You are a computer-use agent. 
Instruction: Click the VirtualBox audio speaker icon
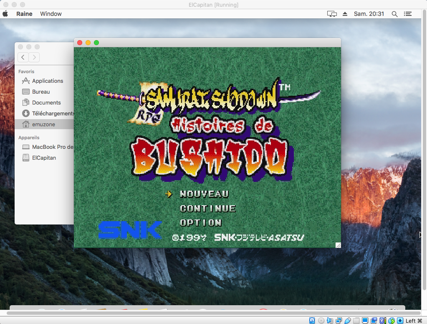click(330, 321)
